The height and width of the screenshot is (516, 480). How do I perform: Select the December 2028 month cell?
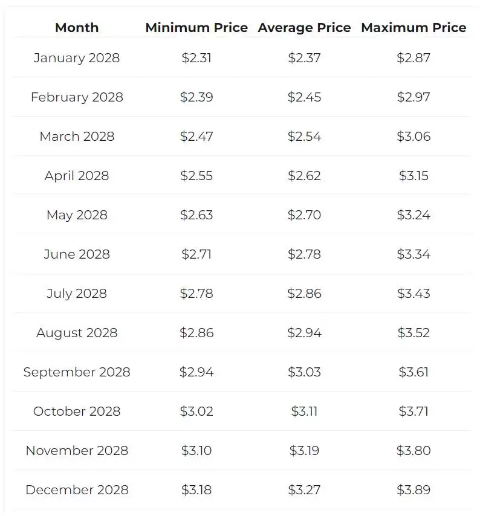click(x=77, y=490)
